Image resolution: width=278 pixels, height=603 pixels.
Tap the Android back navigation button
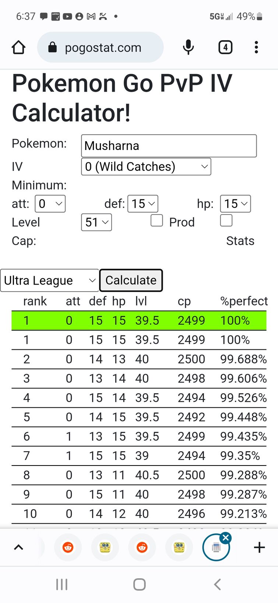217,584
